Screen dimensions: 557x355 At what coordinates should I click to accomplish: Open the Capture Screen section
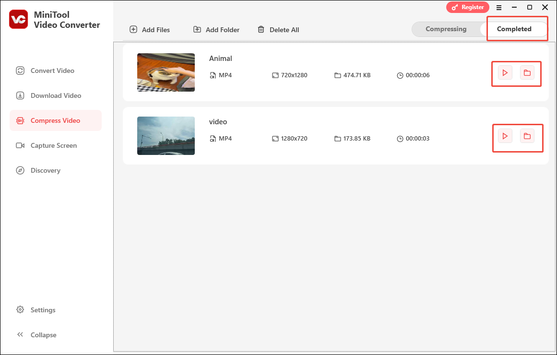pos(56,145)
